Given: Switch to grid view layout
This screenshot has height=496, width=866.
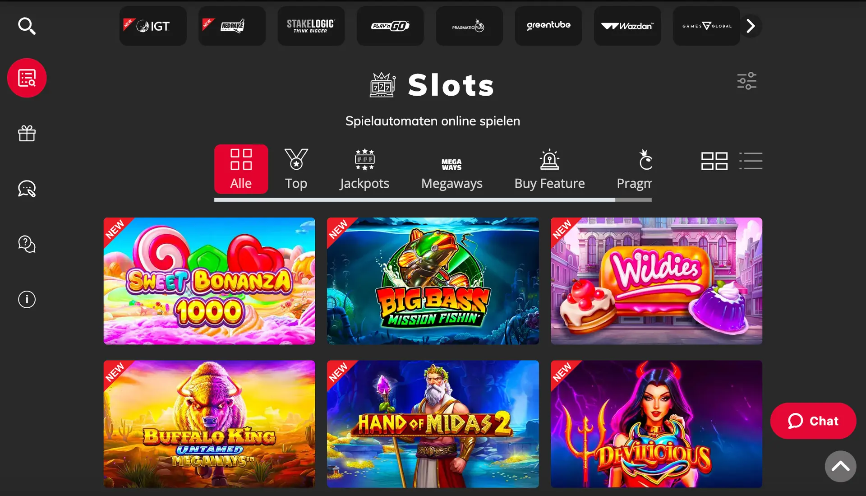Looking at the screenshot, I should 714,161.
